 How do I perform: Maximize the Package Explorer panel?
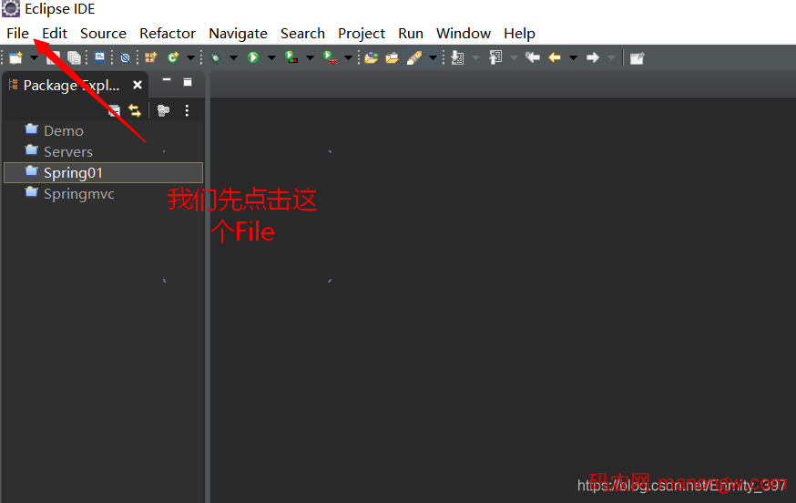coord(188,82)
